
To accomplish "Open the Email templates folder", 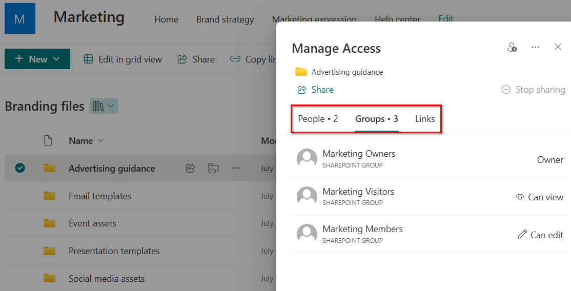I will click(x=100, y=196).
